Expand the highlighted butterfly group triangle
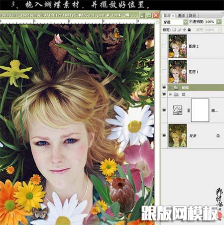 [170, 88]
